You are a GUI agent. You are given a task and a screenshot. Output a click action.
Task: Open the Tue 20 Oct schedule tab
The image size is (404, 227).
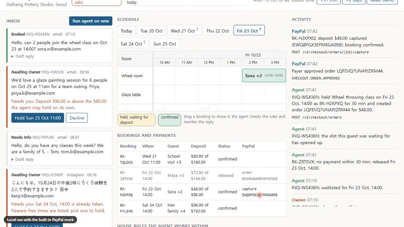151,31
